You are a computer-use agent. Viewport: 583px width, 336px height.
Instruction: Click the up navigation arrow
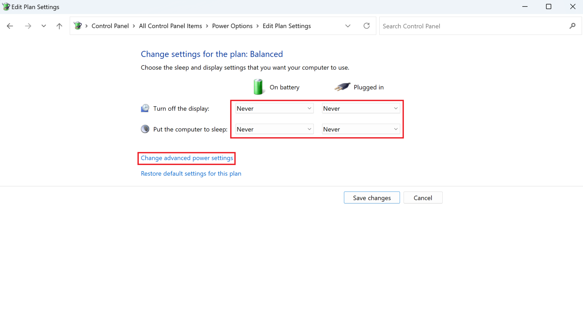coord(59,26)
